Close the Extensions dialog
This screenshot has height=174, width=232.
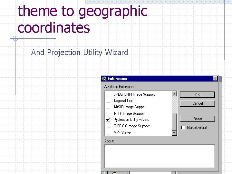coord(215,78)
